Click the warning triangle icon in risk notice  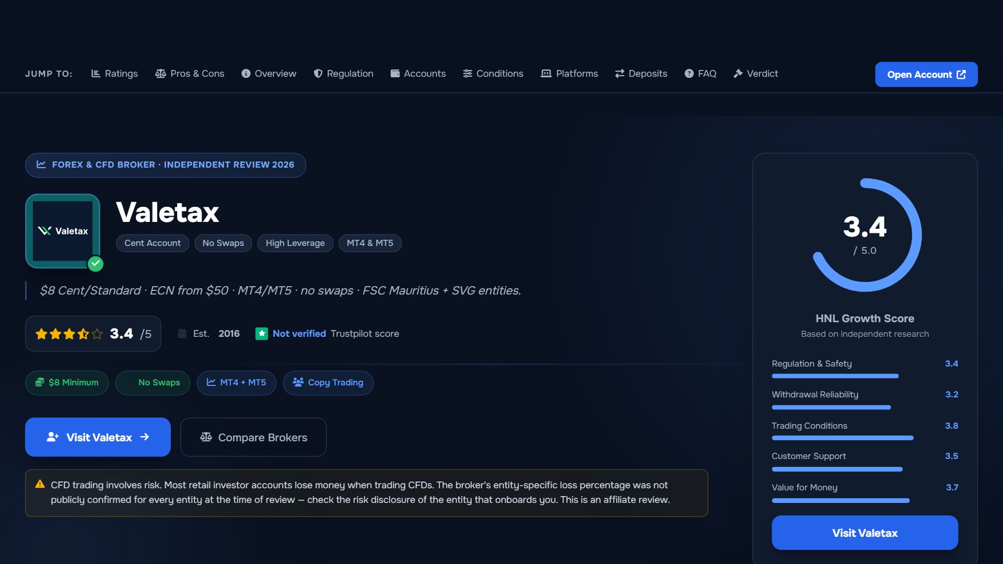click(x=40, y=484)
